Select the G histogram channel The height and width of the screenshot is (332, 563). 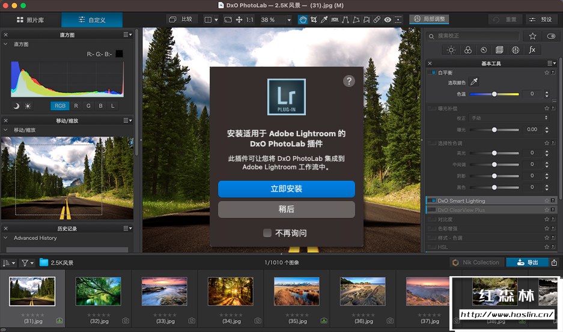[88, 106]
